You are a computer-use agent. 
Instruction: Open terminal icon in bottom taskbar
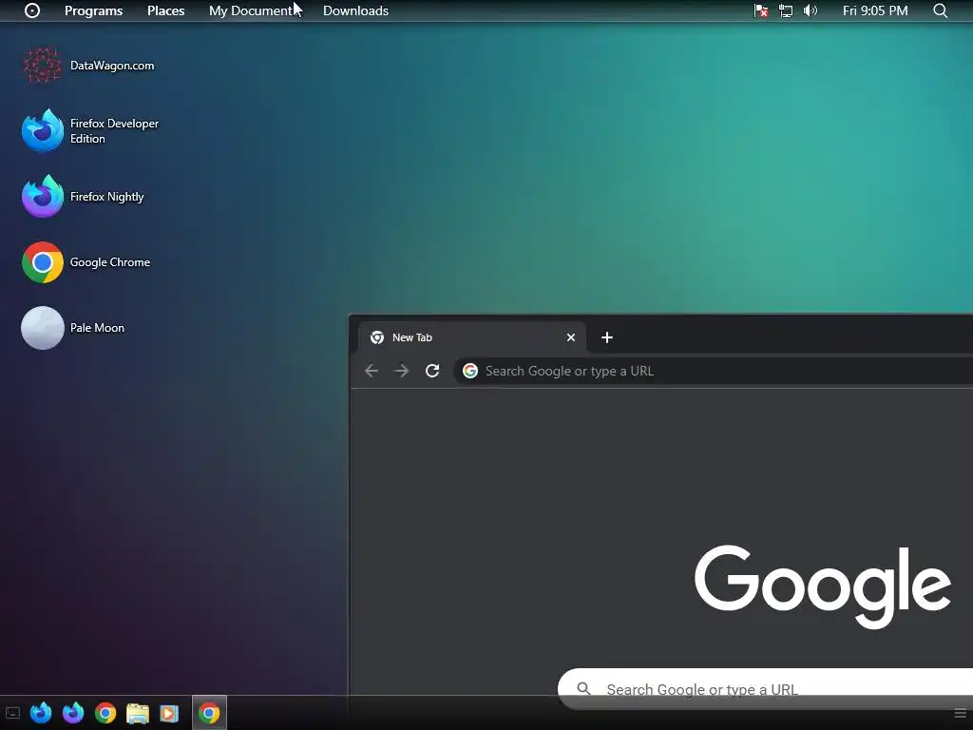tap(13, 713)
